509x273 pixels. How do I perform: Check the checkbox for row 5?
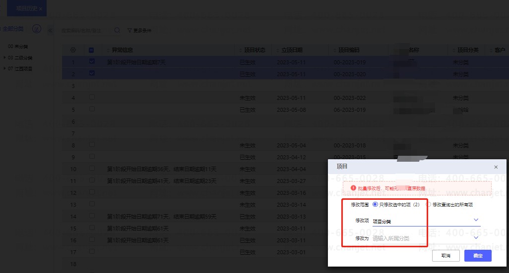[92, 109]
